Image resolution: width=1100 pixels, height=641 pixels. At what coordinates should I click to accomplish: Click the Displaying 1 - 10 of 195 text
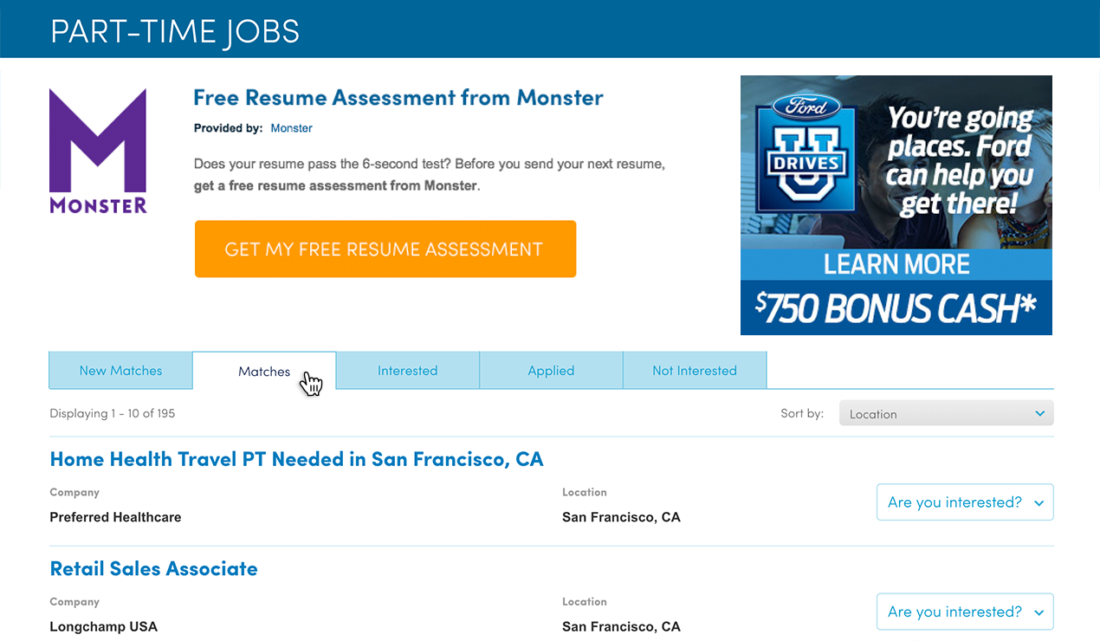pos(113,413)
